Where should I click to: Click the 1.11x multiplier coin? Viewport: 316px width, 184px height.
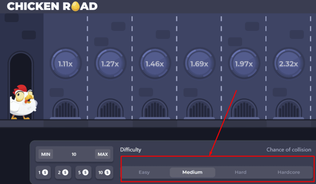[x=65, y=64]
